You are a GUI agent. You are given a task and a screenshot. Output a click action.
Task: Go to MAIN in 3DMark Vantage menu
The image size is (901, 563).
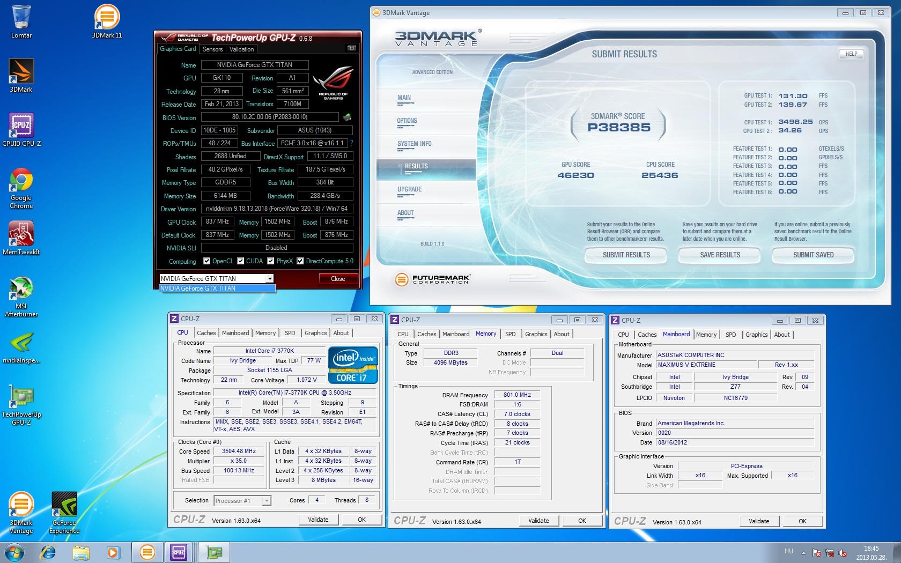[x=404, y=98]
